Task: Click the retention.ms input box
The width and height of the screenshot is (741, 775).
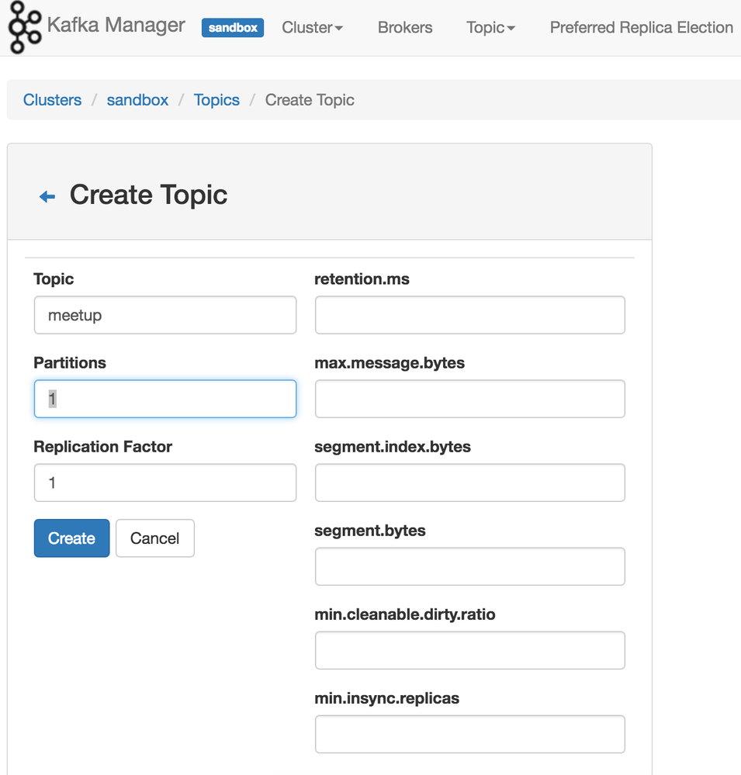Action: [x=469, y=315]
